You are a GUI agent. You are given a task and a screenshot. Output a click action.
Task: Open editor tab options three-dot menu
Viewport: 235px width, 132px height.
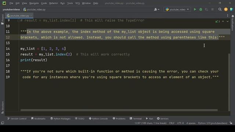228,15
